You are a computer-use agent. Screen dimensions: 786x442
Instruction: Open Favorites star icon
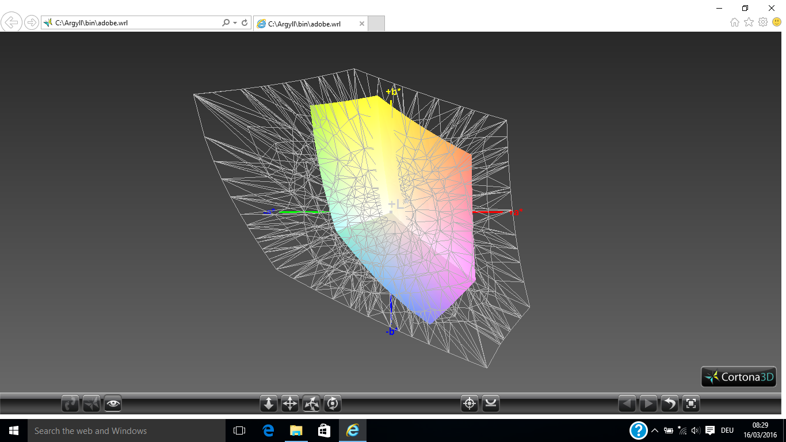click(x=749, y=22)
